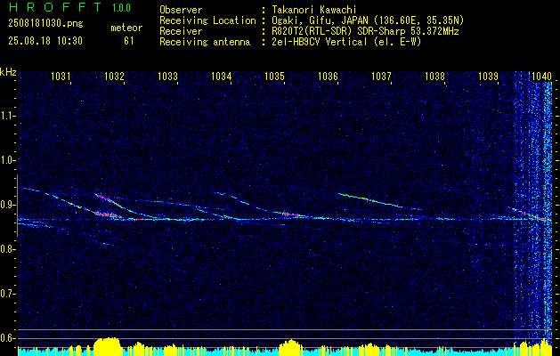Click the Receiver label
The width and height of the screenshot is (560, 356).
(x=181, y=31)
